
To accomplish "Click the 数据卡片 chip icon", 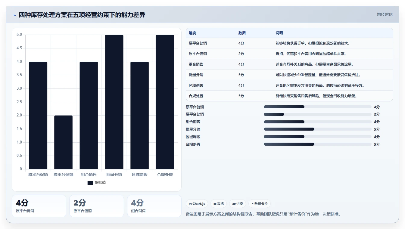I will 252,204.
